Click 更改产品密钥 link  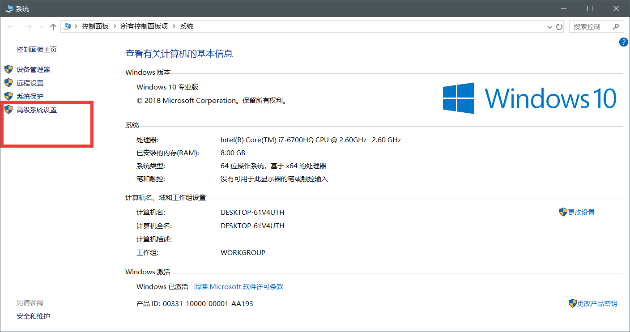pos(597,303)
